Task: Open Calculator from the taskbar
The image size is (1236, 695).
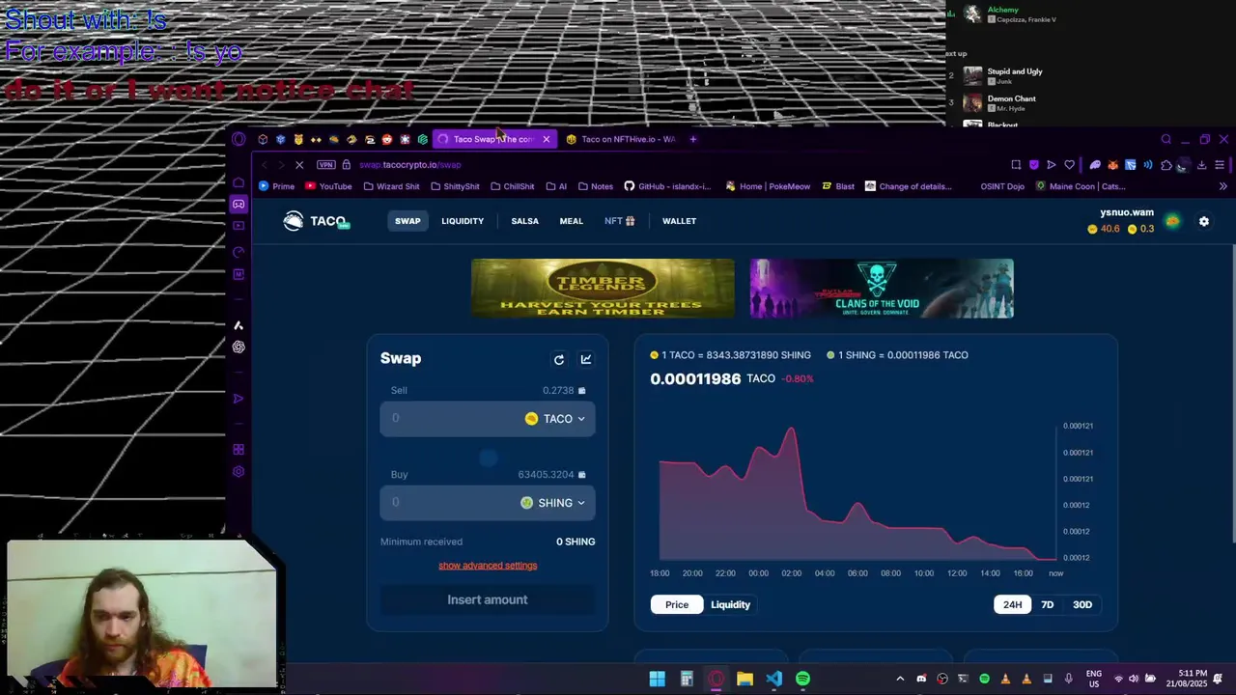Action: pos(687,679)
